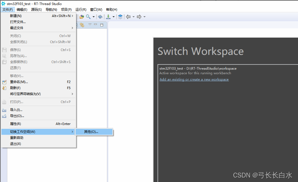Open the Back history dropdown arrow

(x=133, y=17)
